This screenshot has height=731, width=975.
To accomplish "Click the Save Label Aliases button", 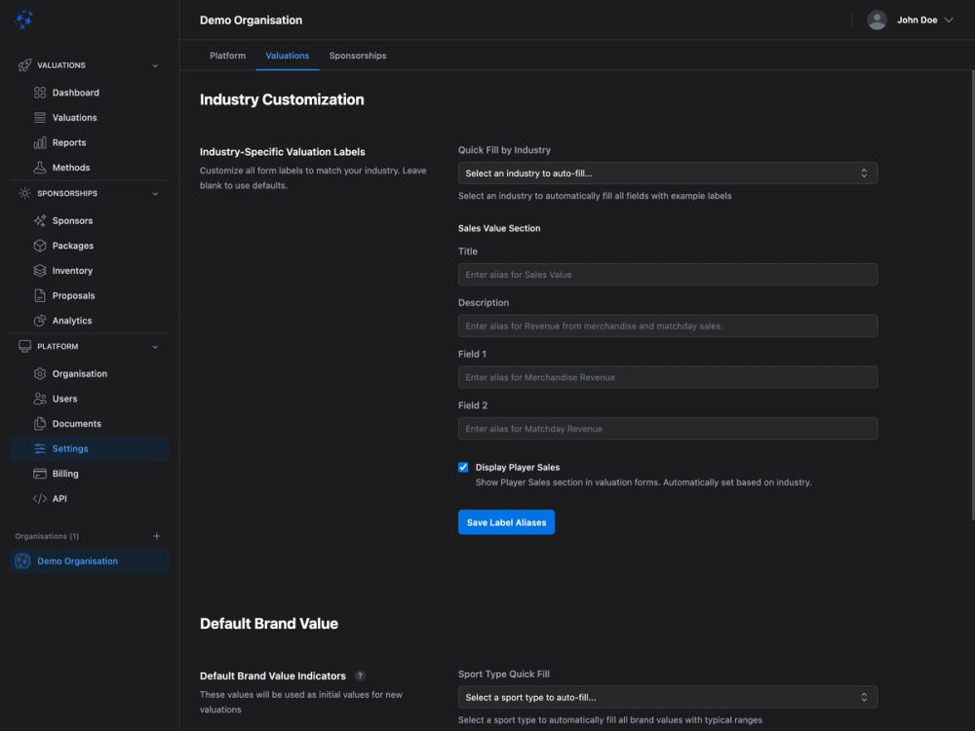I will pyautogui.click(x=506, y=522).
